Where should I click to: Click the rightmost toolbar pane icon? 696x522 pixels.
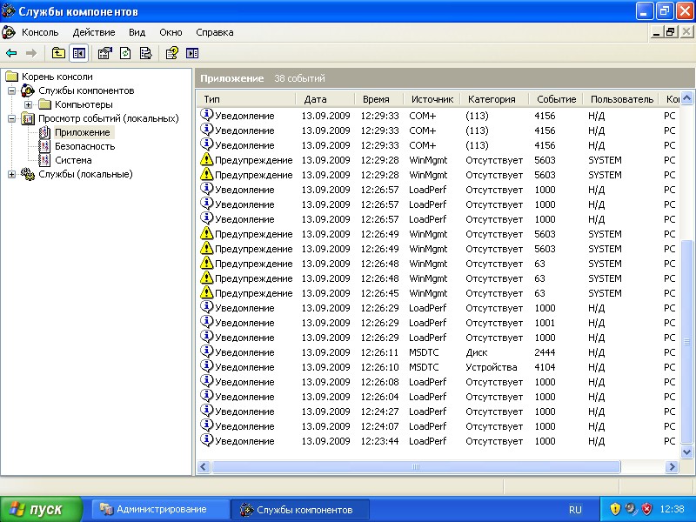pos(192,53)
